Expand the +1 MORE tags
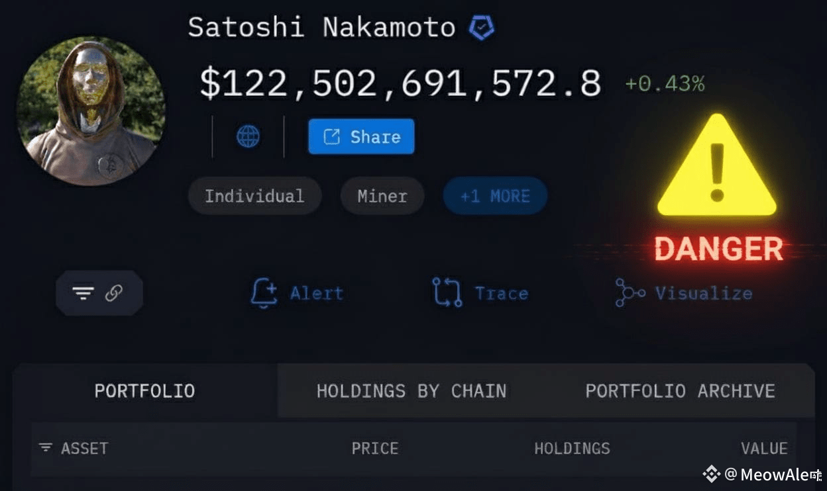This screenshot has width=827, height=491. (495, 196)
